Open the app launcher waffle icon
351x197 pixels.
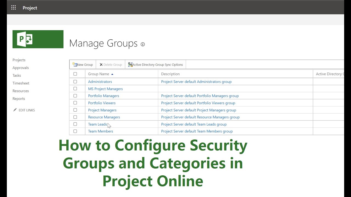(13, 8)
